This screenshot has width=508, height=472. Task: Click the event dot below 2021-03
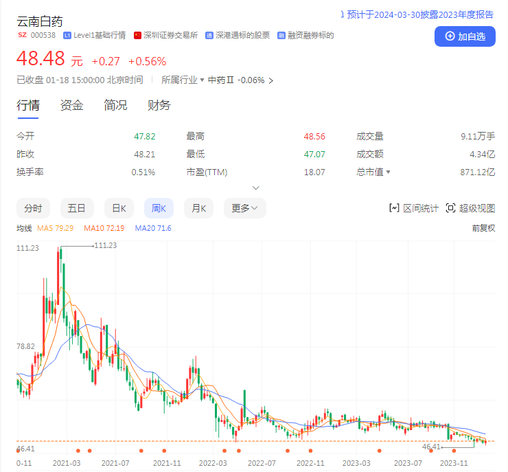[x=78, y=451]
